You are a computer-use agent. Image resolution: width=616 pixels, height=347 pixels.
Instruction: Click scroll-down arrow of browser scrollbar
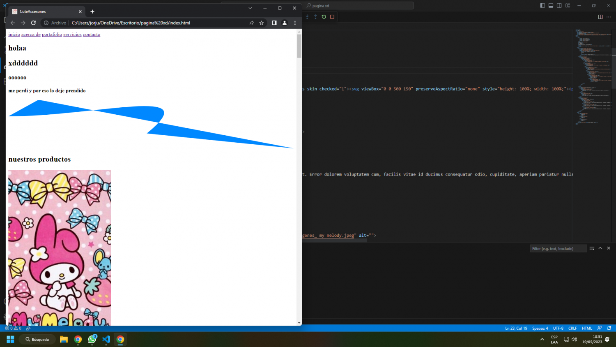[299, 323]
